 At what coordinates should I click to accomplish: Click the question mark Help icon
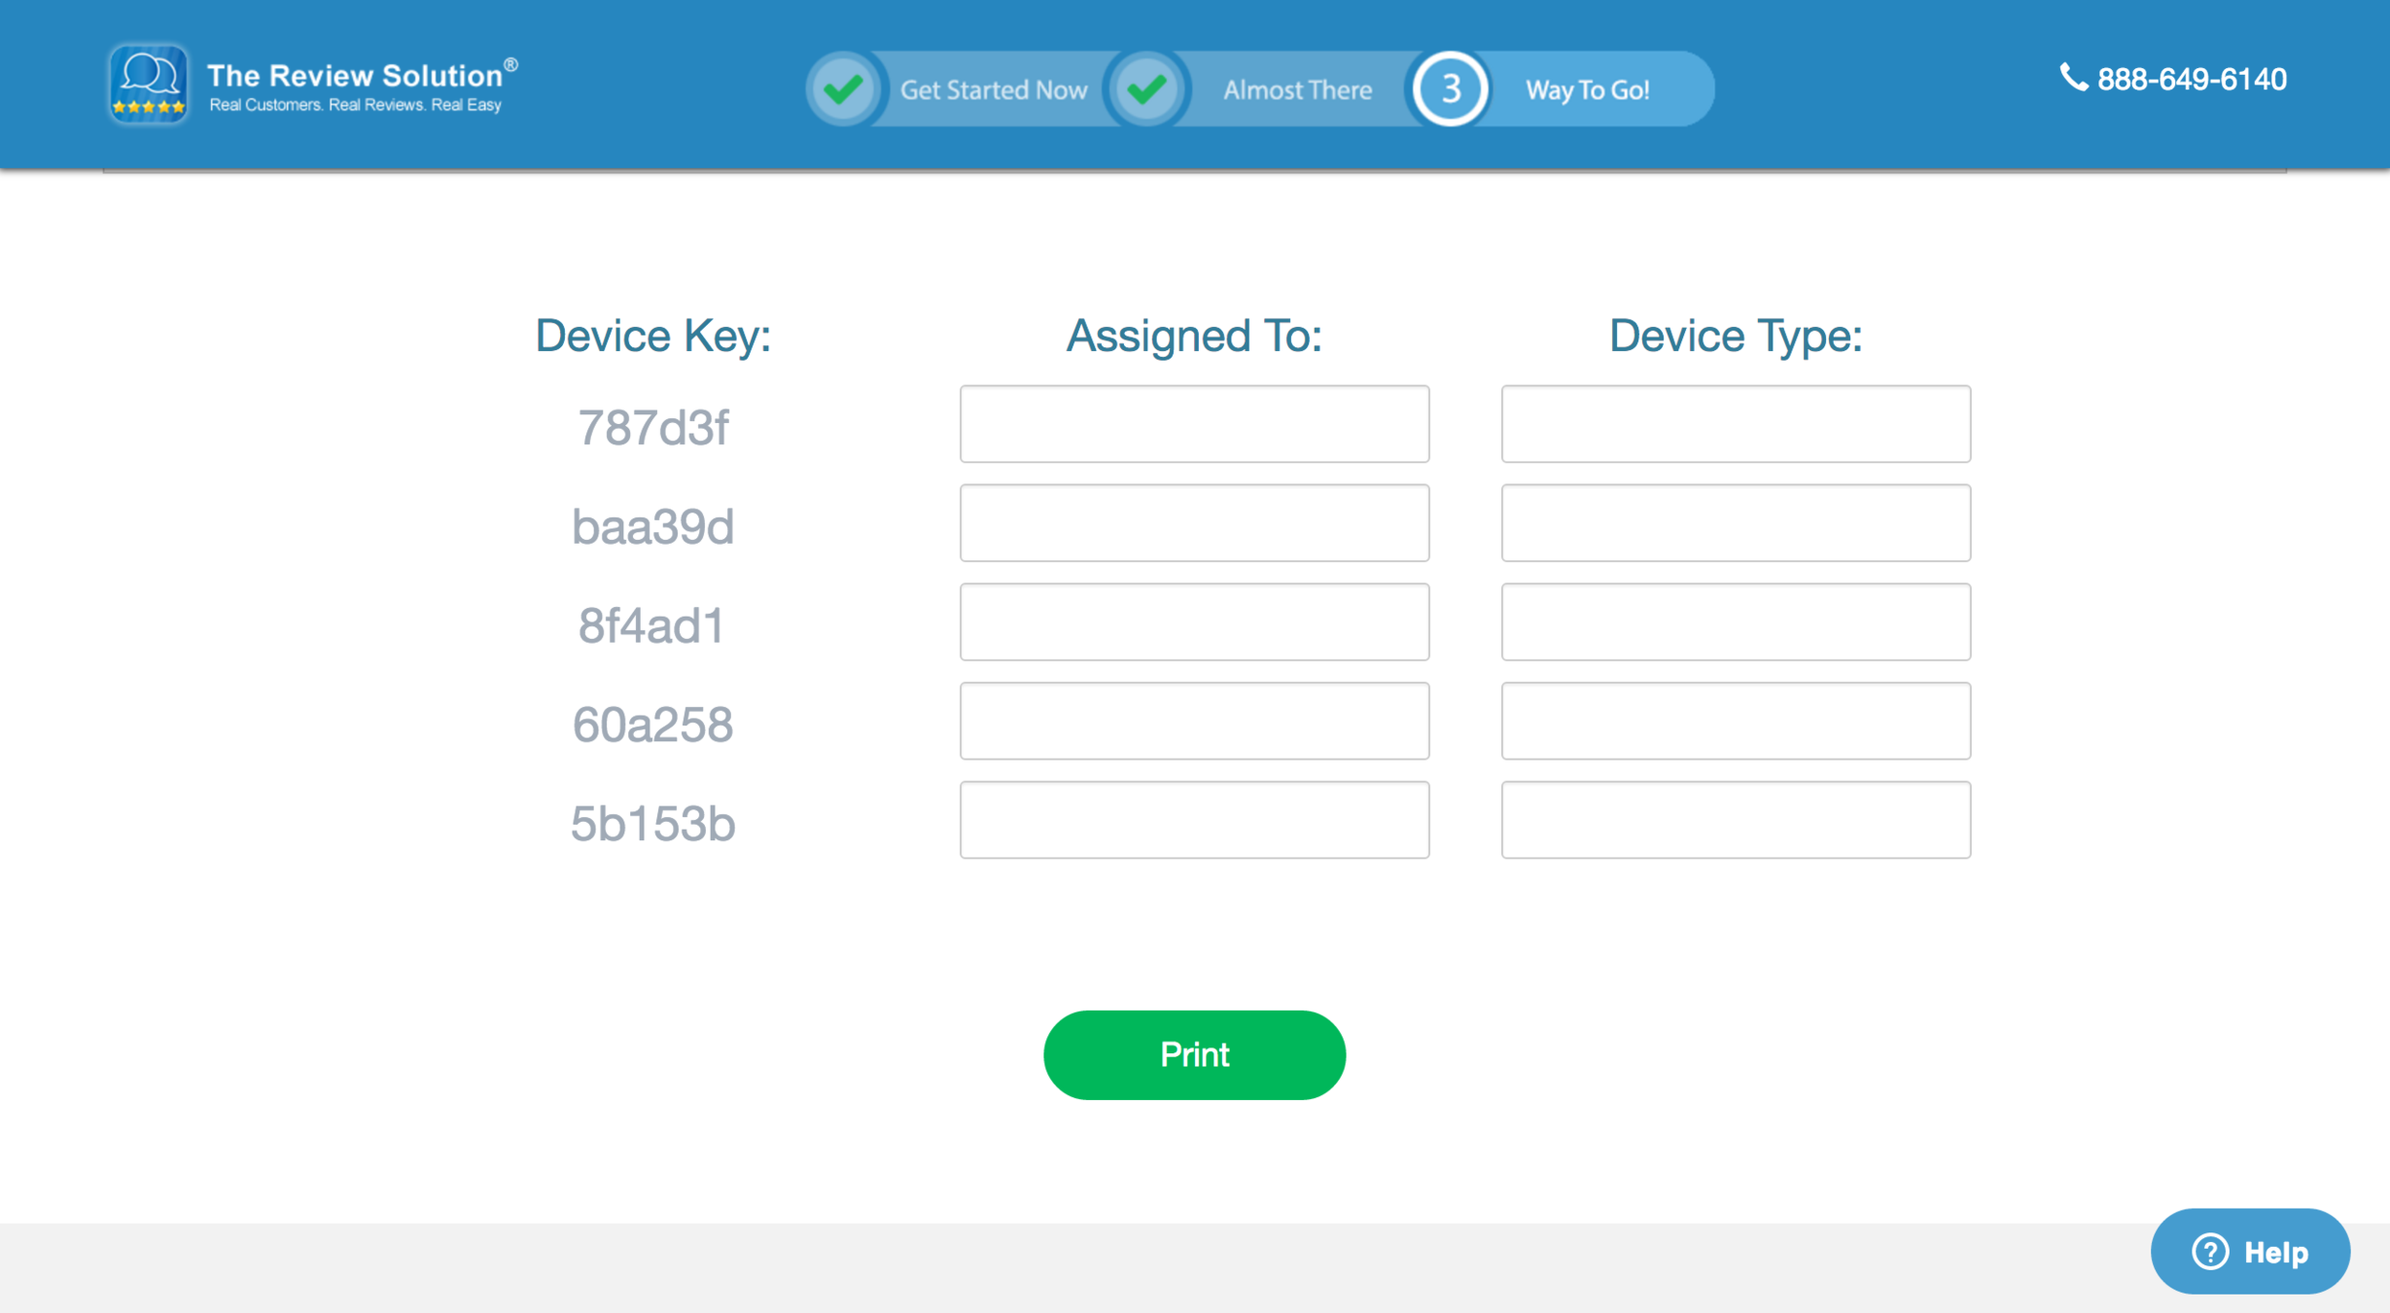tap(2210, 1252)
